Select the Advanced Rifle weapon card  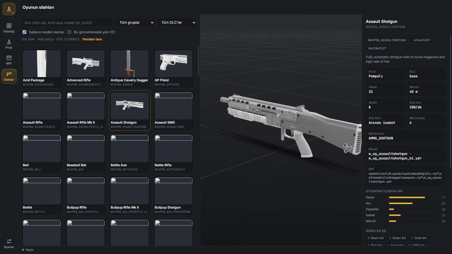click(x=86, y=68)
